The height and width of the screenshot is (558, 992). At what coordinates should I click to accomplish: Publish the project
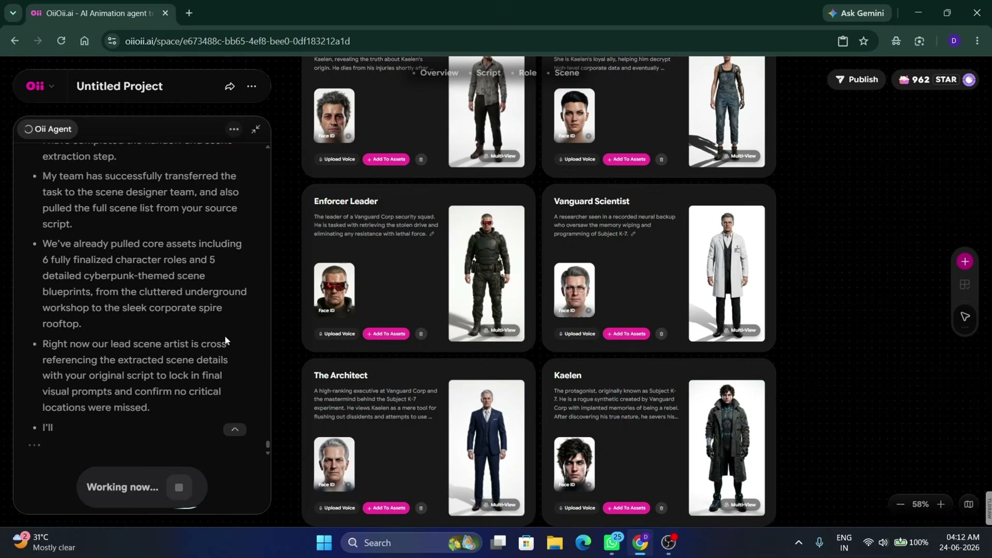point(857,80)
